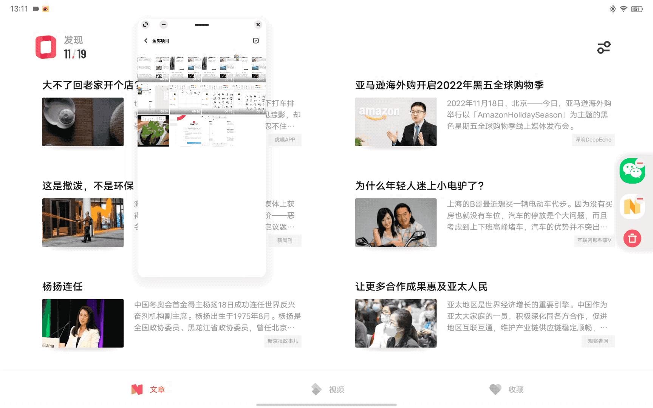Click the 新京报政事儿 source tag

[283, 341]
